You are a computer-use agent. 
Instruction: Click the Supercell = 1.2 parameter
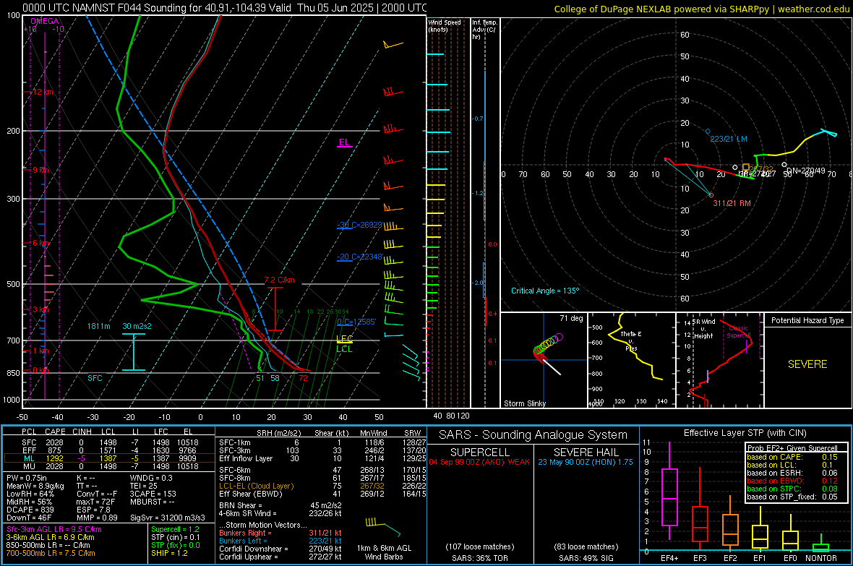[175, 529]
